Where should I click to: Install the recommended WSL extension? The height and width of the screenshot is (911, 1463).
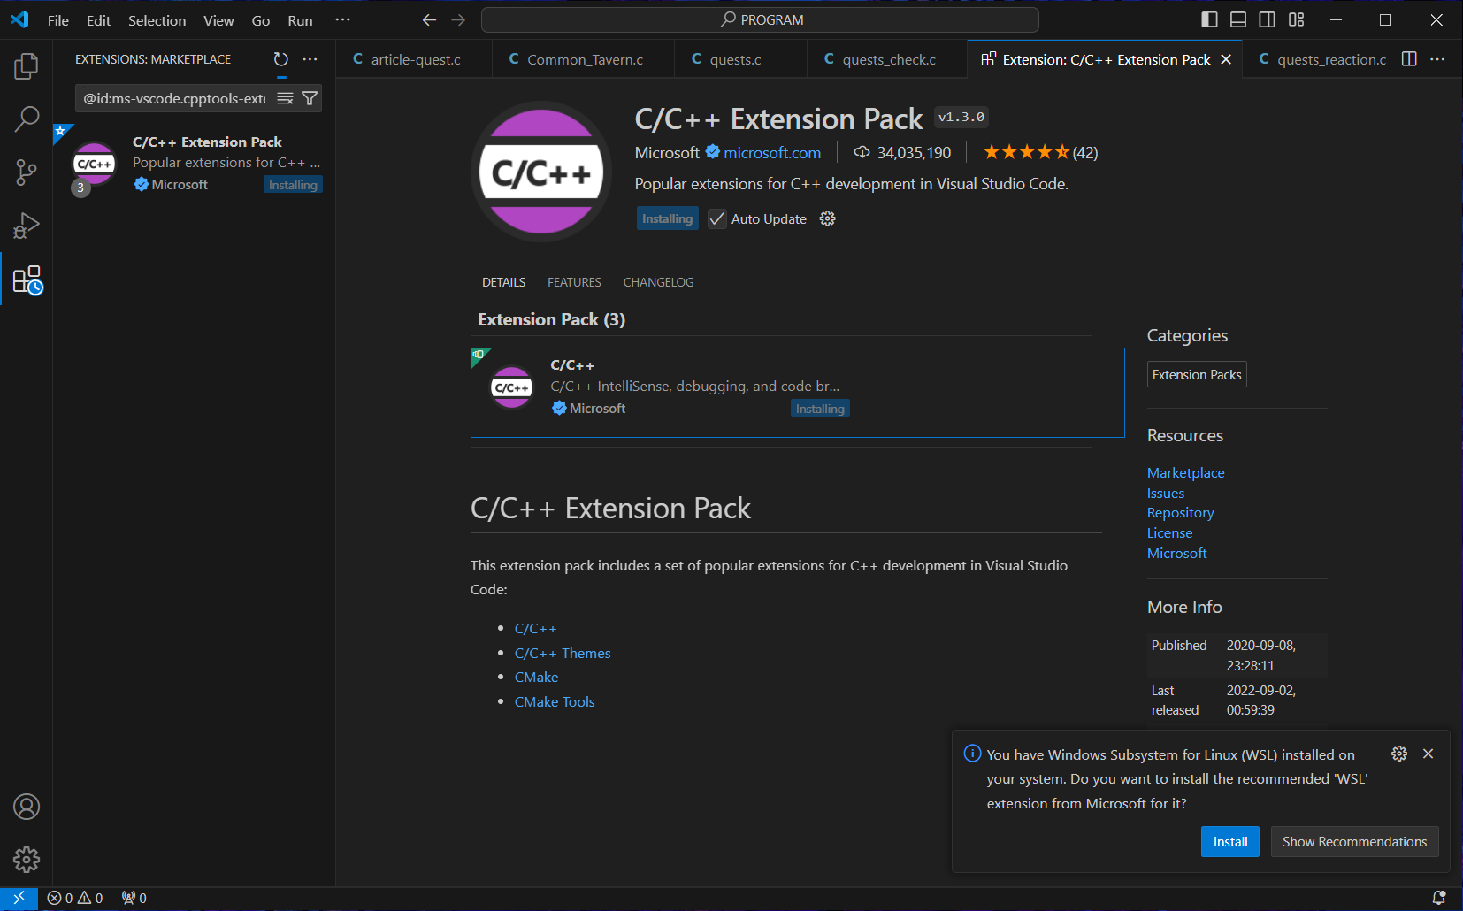pyautogui.click(x=1229, y=841)
